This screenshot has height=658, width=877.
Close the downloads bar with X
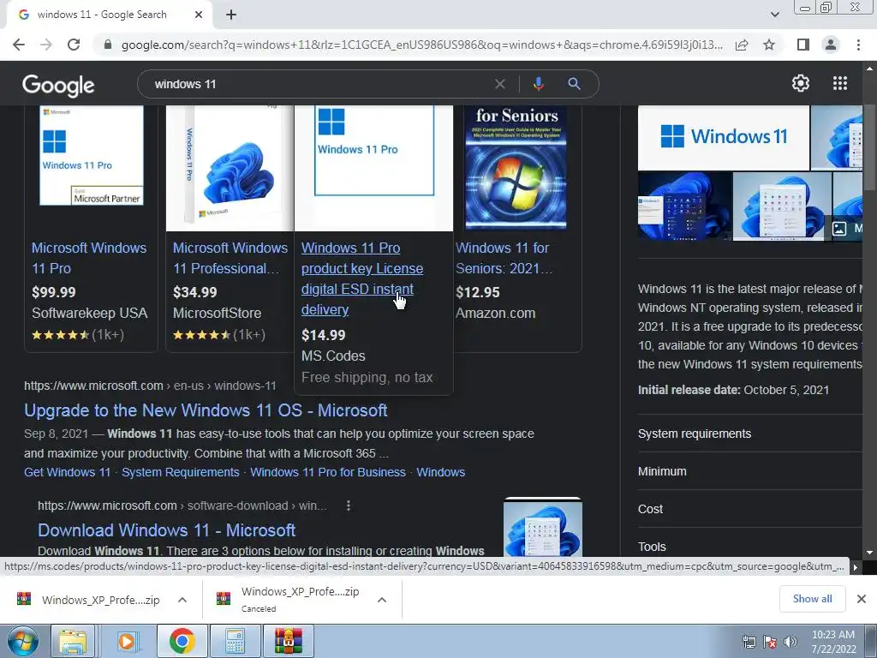pyautogui.click(x=862, y=599)
